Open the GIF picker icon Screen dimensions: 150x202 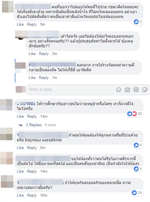click(x=136, y=89)
